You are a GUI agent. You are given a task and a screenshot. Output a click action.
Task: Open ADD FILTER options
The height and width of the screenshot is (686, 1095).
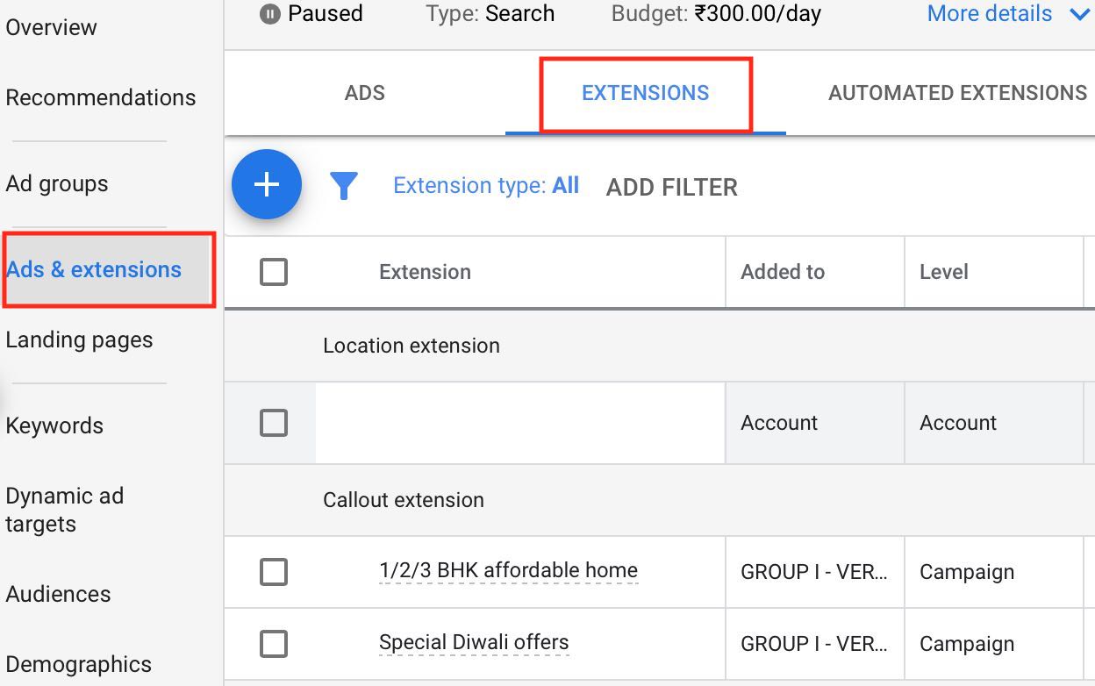(x=670, y=187)
